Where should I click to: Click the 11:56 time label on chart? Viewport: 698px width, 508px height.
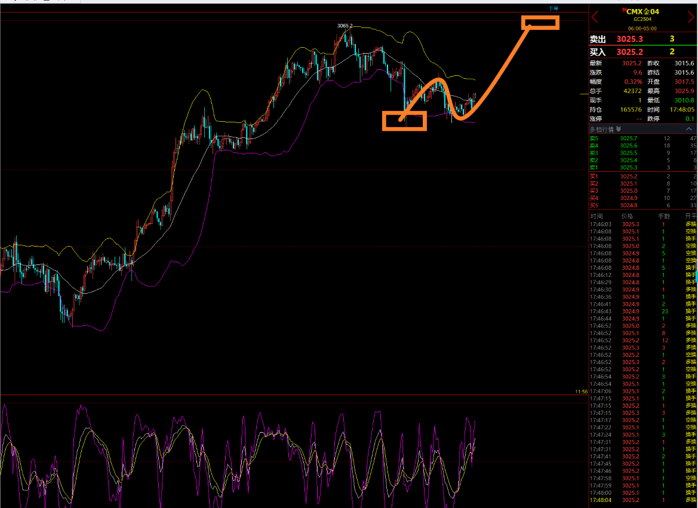[x=582, y=392]
